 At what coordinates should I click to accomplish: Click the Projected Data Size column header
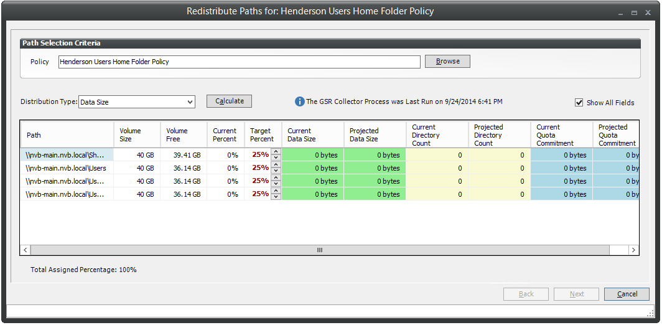(375, 135)
